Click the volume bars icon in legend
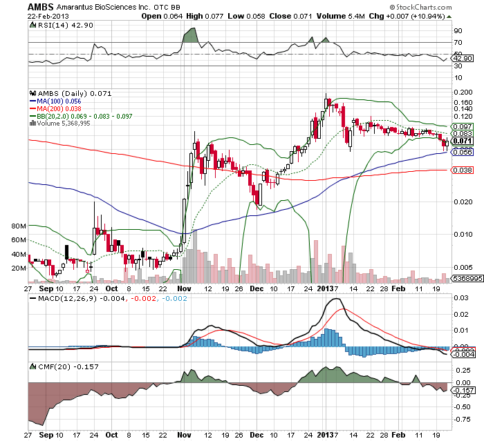Screen dimensions: 484x441 pos(32,124)
